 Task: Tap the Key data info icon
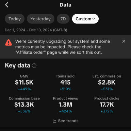(34, 65)
